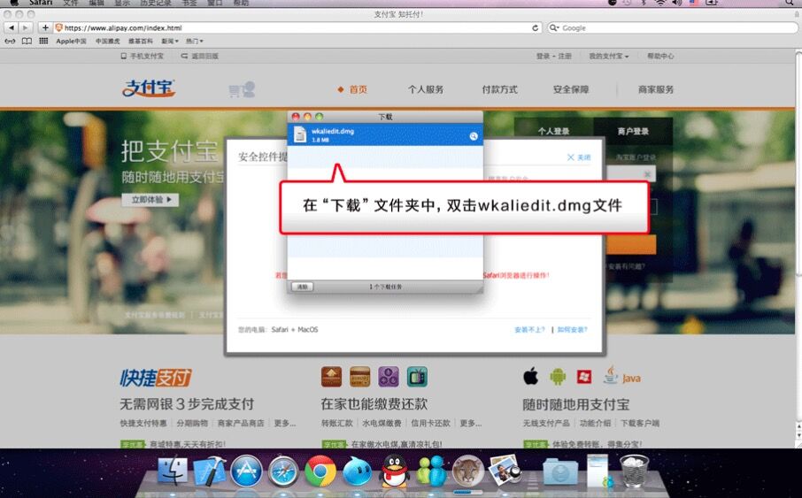Expand the 热门 bookmarks dropdown
Screen dimensions: 802x498
(x=195, y=41)
